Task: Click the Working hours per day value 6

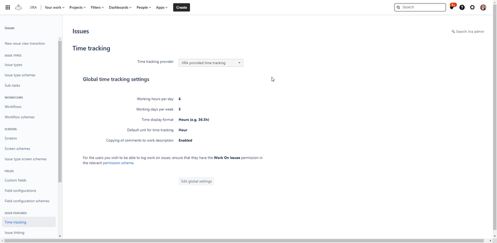Action: tap(180, 99)
